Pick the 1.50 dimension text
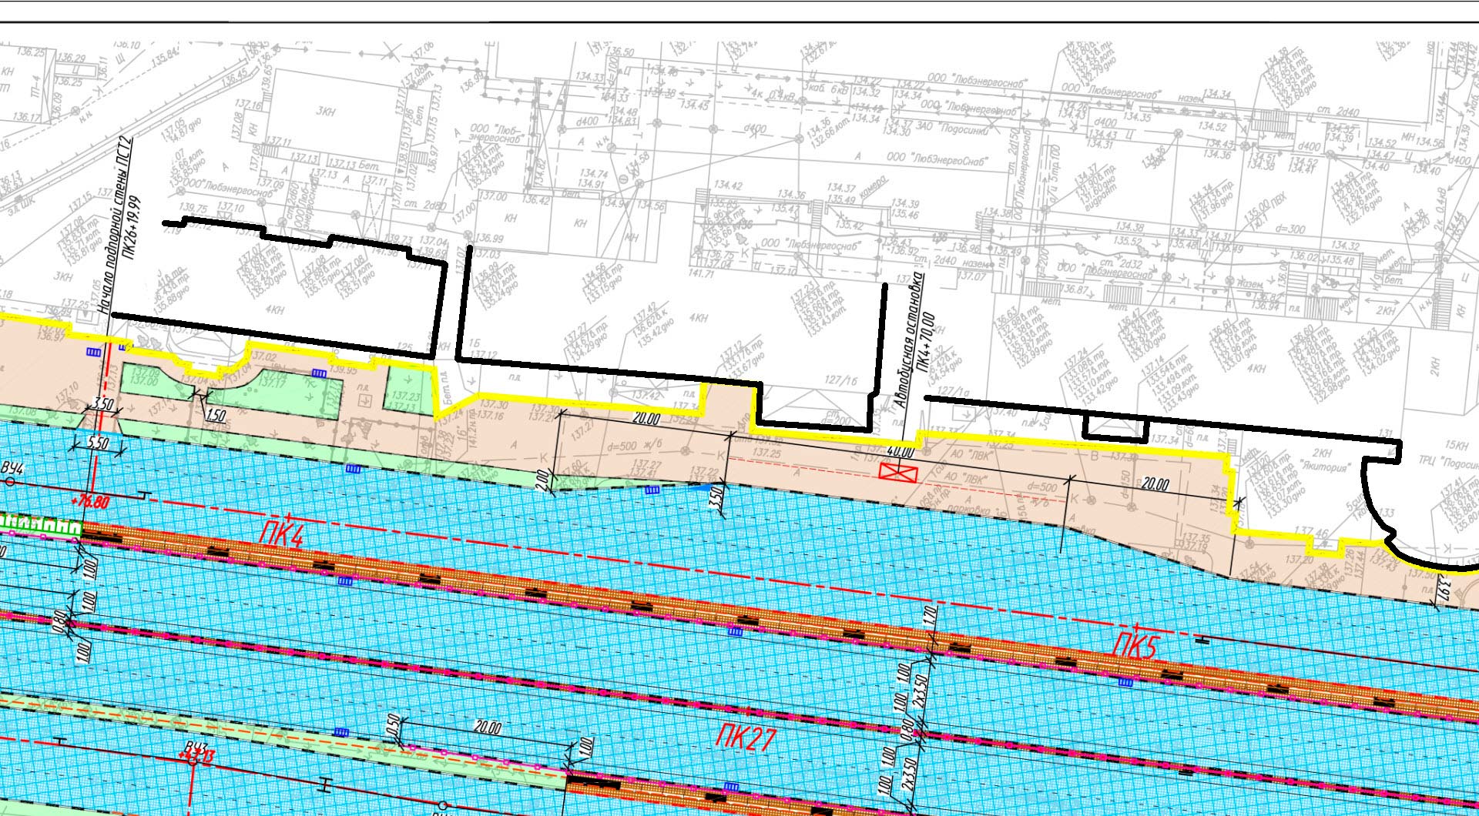Image resolution: width=1479 pixels, height=816 pixels. tap(216, 415)
